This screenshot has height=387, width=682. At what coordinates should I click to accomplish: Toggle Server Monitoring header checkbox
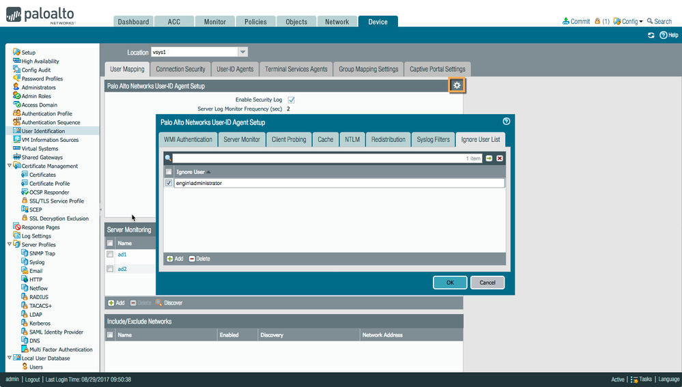[110, 243]
